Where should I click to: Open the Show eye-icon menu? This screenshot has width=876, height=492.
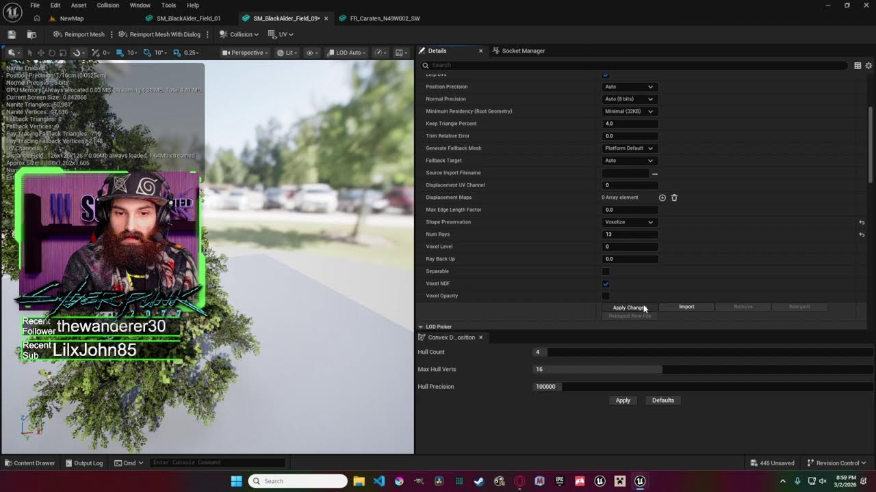(x=312, y=53)
